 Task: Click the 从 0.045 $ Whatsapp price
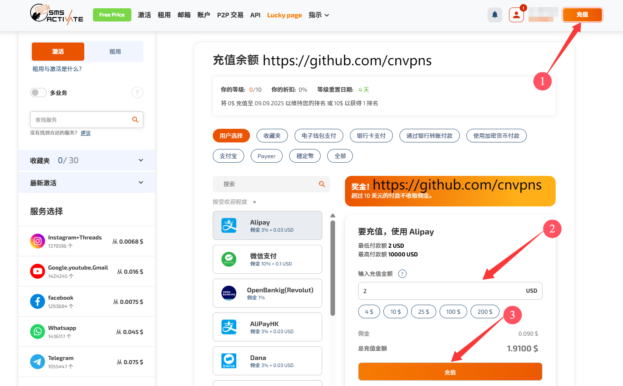[x=130, y=332]
